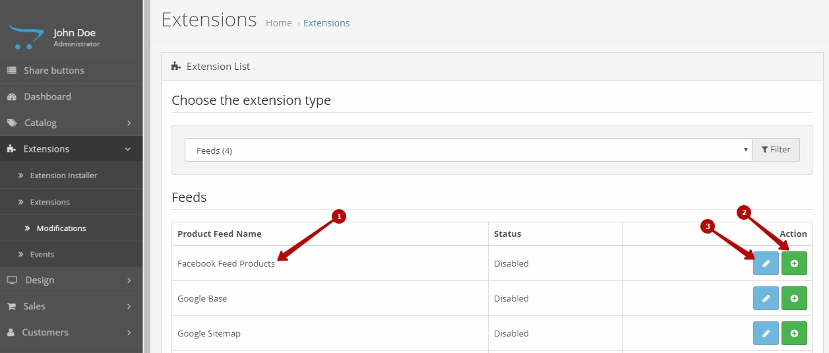Click the John Doe profile name
829x353 pixels.
(x=75, y=33)
